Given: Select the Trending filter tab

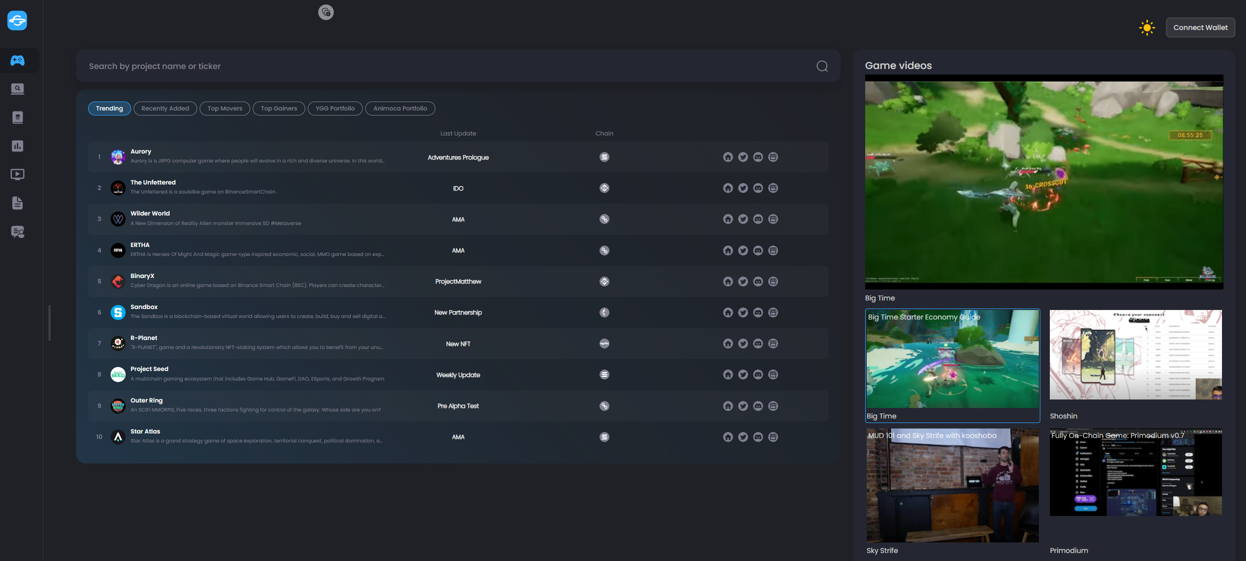Looking at the screenshot, I should pyautogui.click(x=109, y=108).
